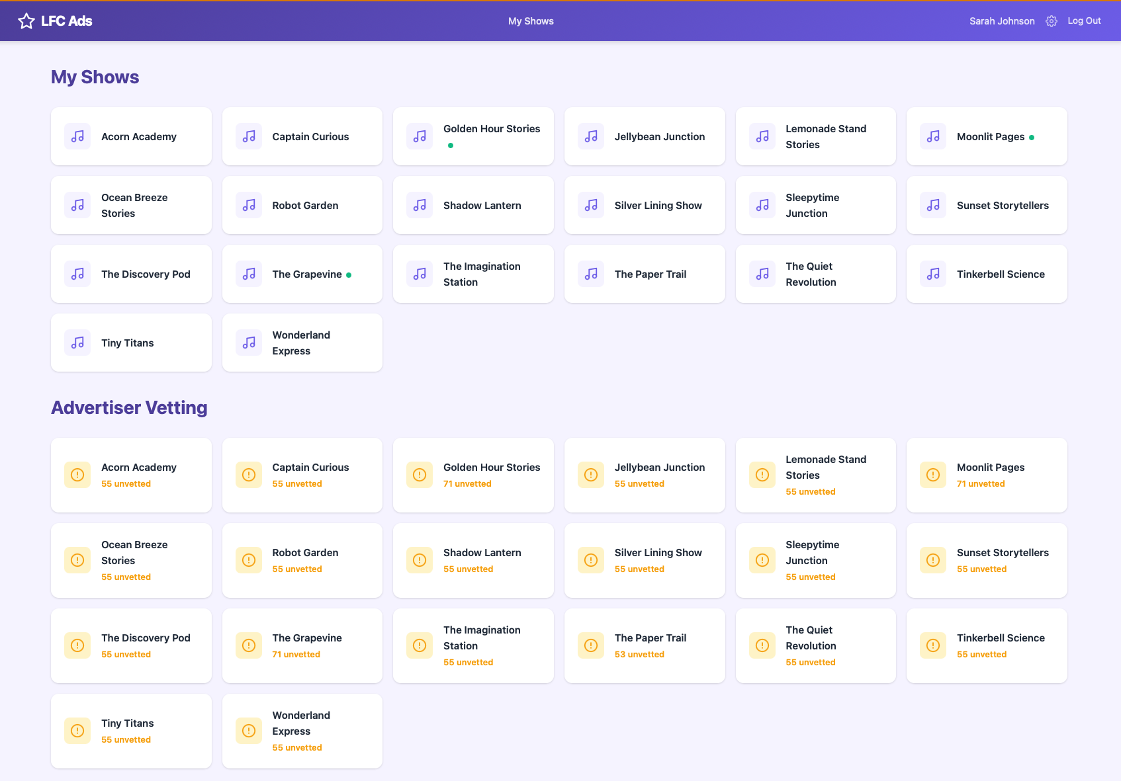
Task: Open the settings gear in the header
Action: (x=1052, y=21)
